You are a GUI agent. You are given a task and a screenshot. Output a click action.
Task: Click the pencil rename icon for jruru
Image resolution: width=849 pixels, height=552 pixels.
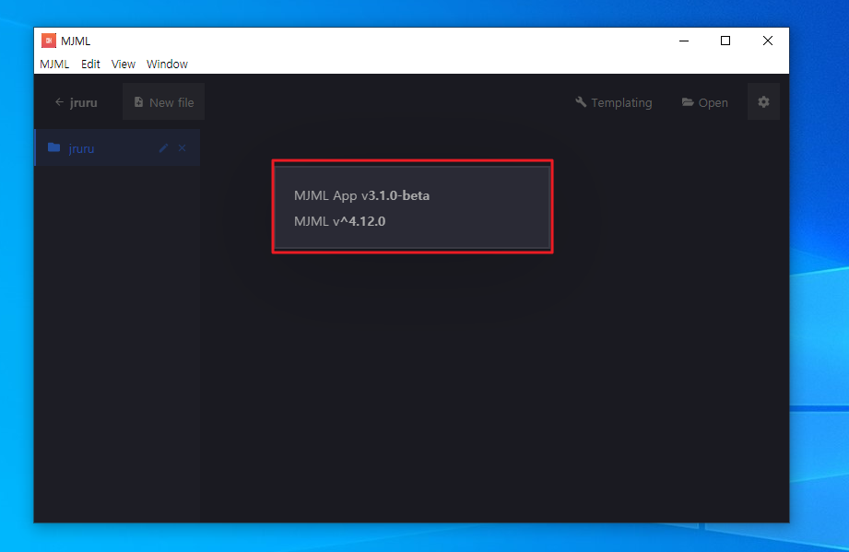click(x=163, y=147)
